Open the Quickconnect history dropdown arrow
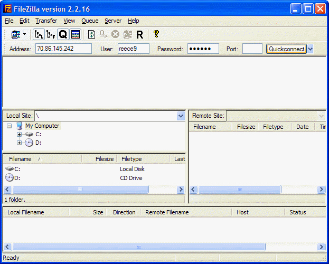Screen dimensions: 329x264 click(x=310, y=49)
